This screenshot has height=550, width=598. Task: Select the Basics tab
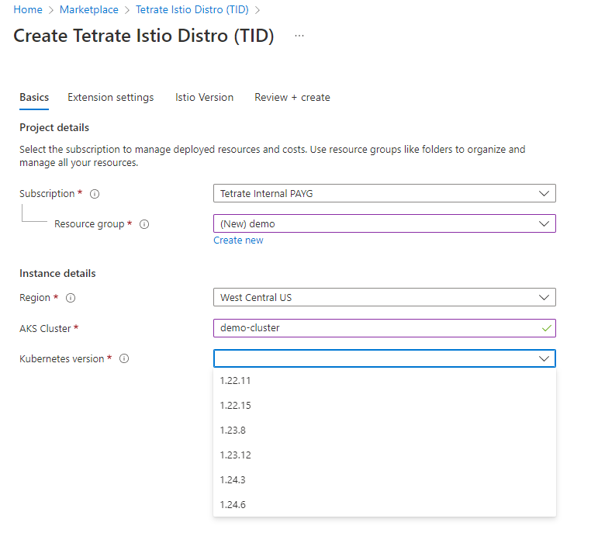[x=34, y=98]
